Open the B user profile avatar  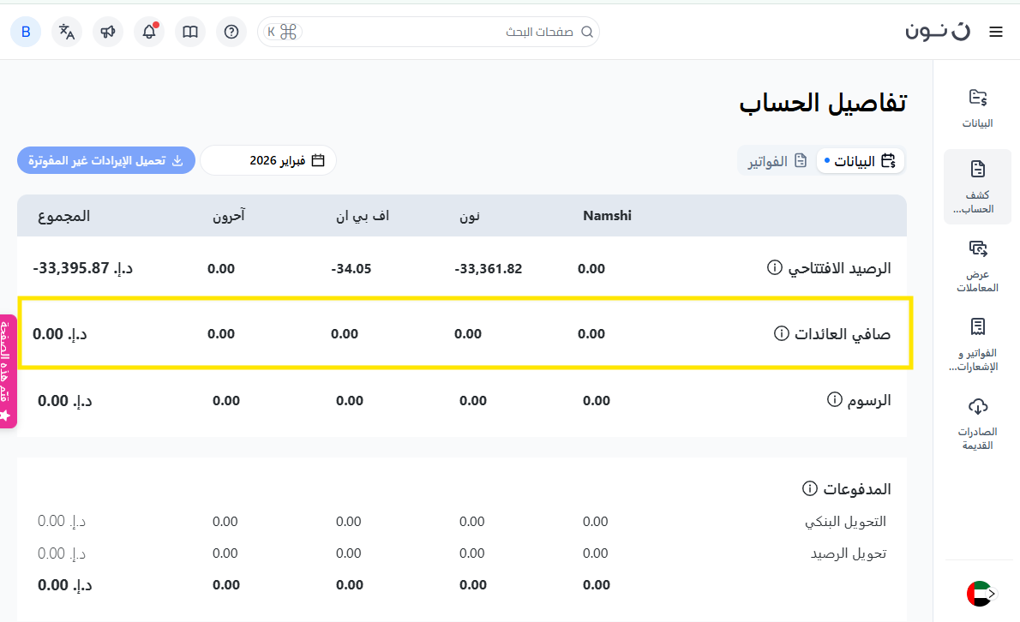click(26, 32)
